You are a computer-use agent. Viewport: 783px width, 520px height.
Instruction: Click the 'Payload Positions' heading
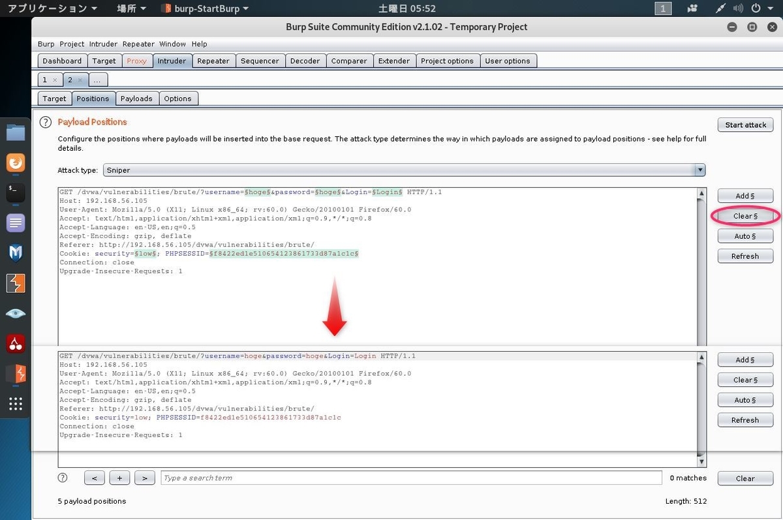(x=92, y=122)
